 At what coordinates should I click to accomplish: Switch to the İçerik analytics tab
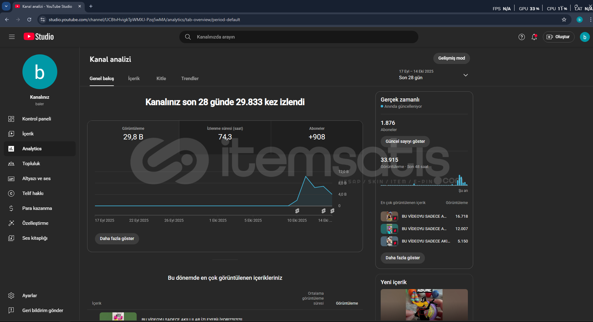click(x=134, y=79)
